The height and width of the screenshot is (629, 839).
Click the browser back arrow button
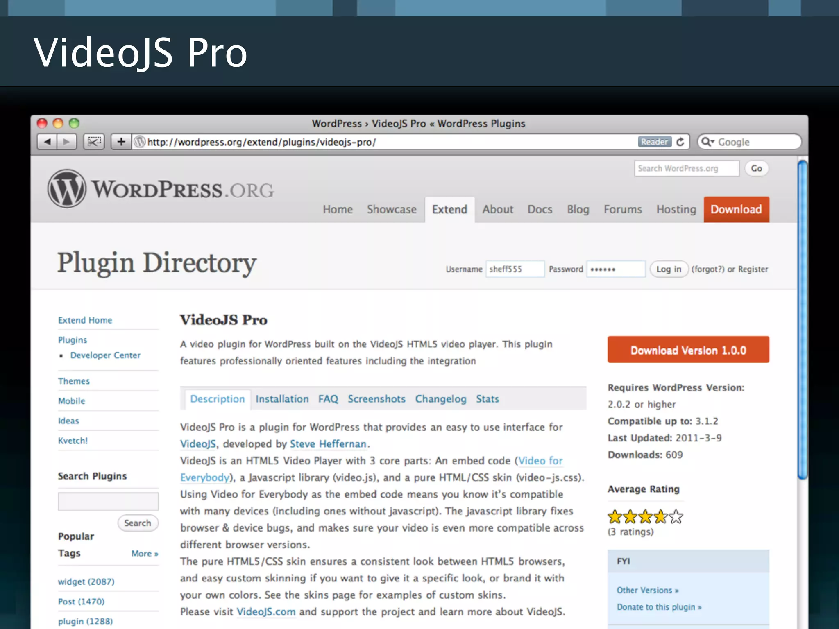point(47,142)
